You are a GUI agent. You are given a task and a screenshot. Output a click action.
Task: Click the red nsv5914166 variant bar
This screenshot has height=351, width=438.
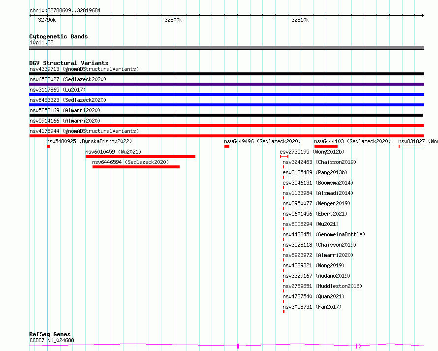226,126
